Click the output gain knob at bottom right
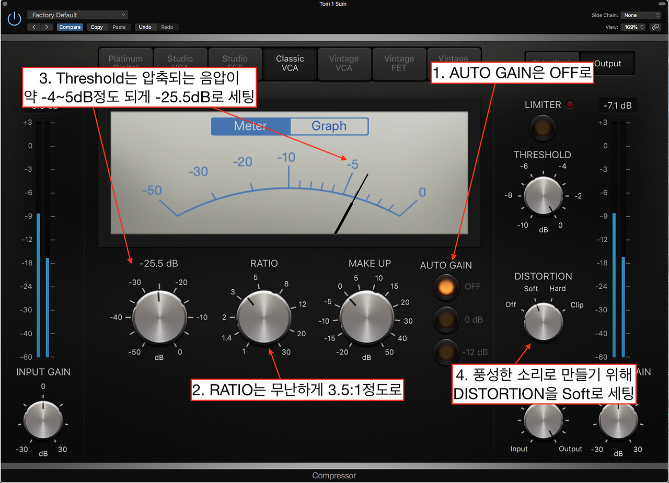The width and height of the screenshot is (669, 483). click(x=618, y=421)
